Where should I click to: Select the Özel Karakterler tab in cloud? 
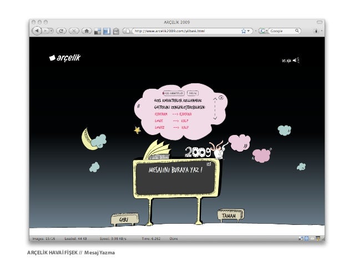(x=173, y=93)
